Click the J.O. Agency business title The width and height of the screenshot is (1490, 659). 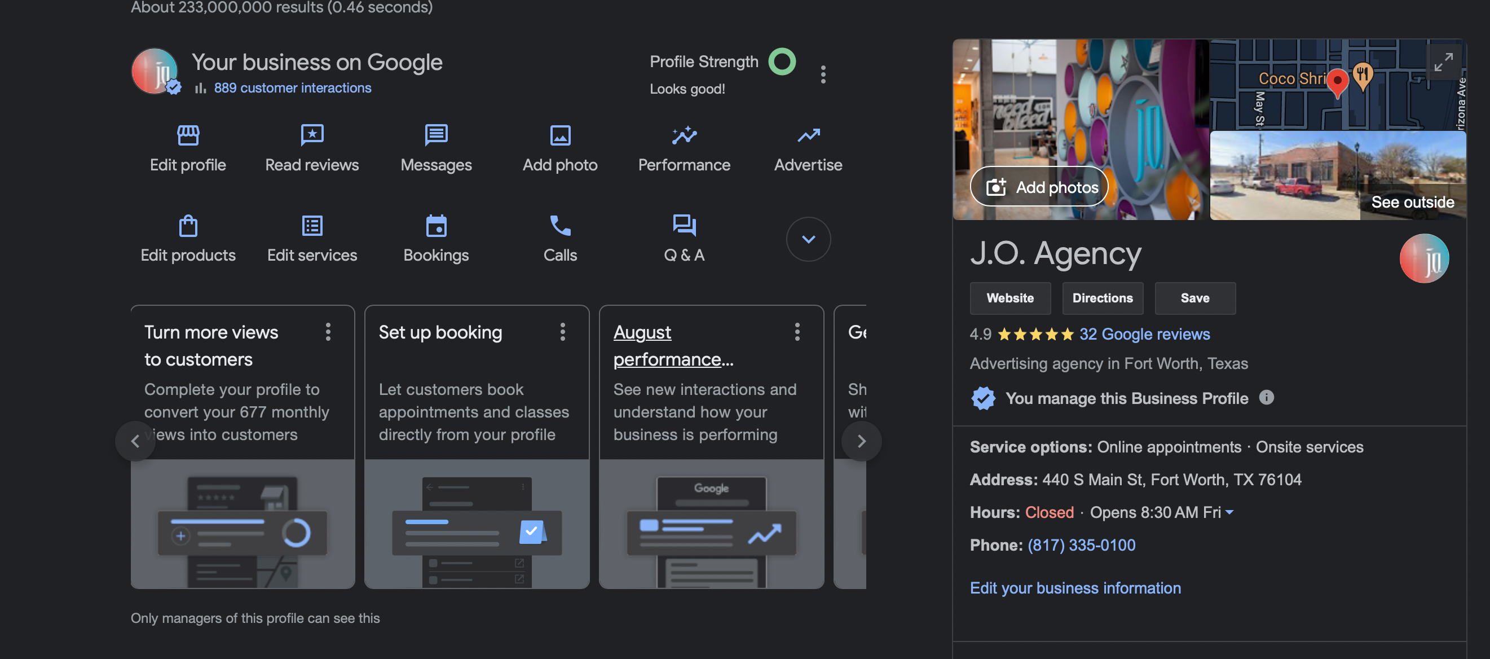[x=1056, y=253]
